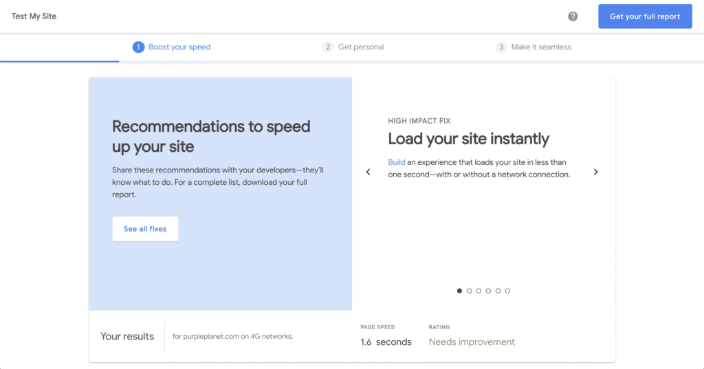
Task: Choose the fifth carousel dot
Action: 498,291
